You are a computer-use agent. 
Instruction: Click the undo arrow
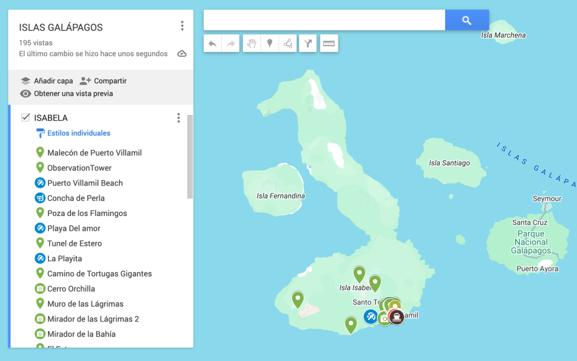[213, 43]
